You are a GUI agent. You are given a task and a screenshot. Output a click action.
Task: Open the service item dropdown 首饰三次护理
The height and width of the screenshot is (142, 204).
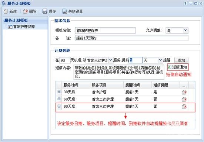[110, 60]
